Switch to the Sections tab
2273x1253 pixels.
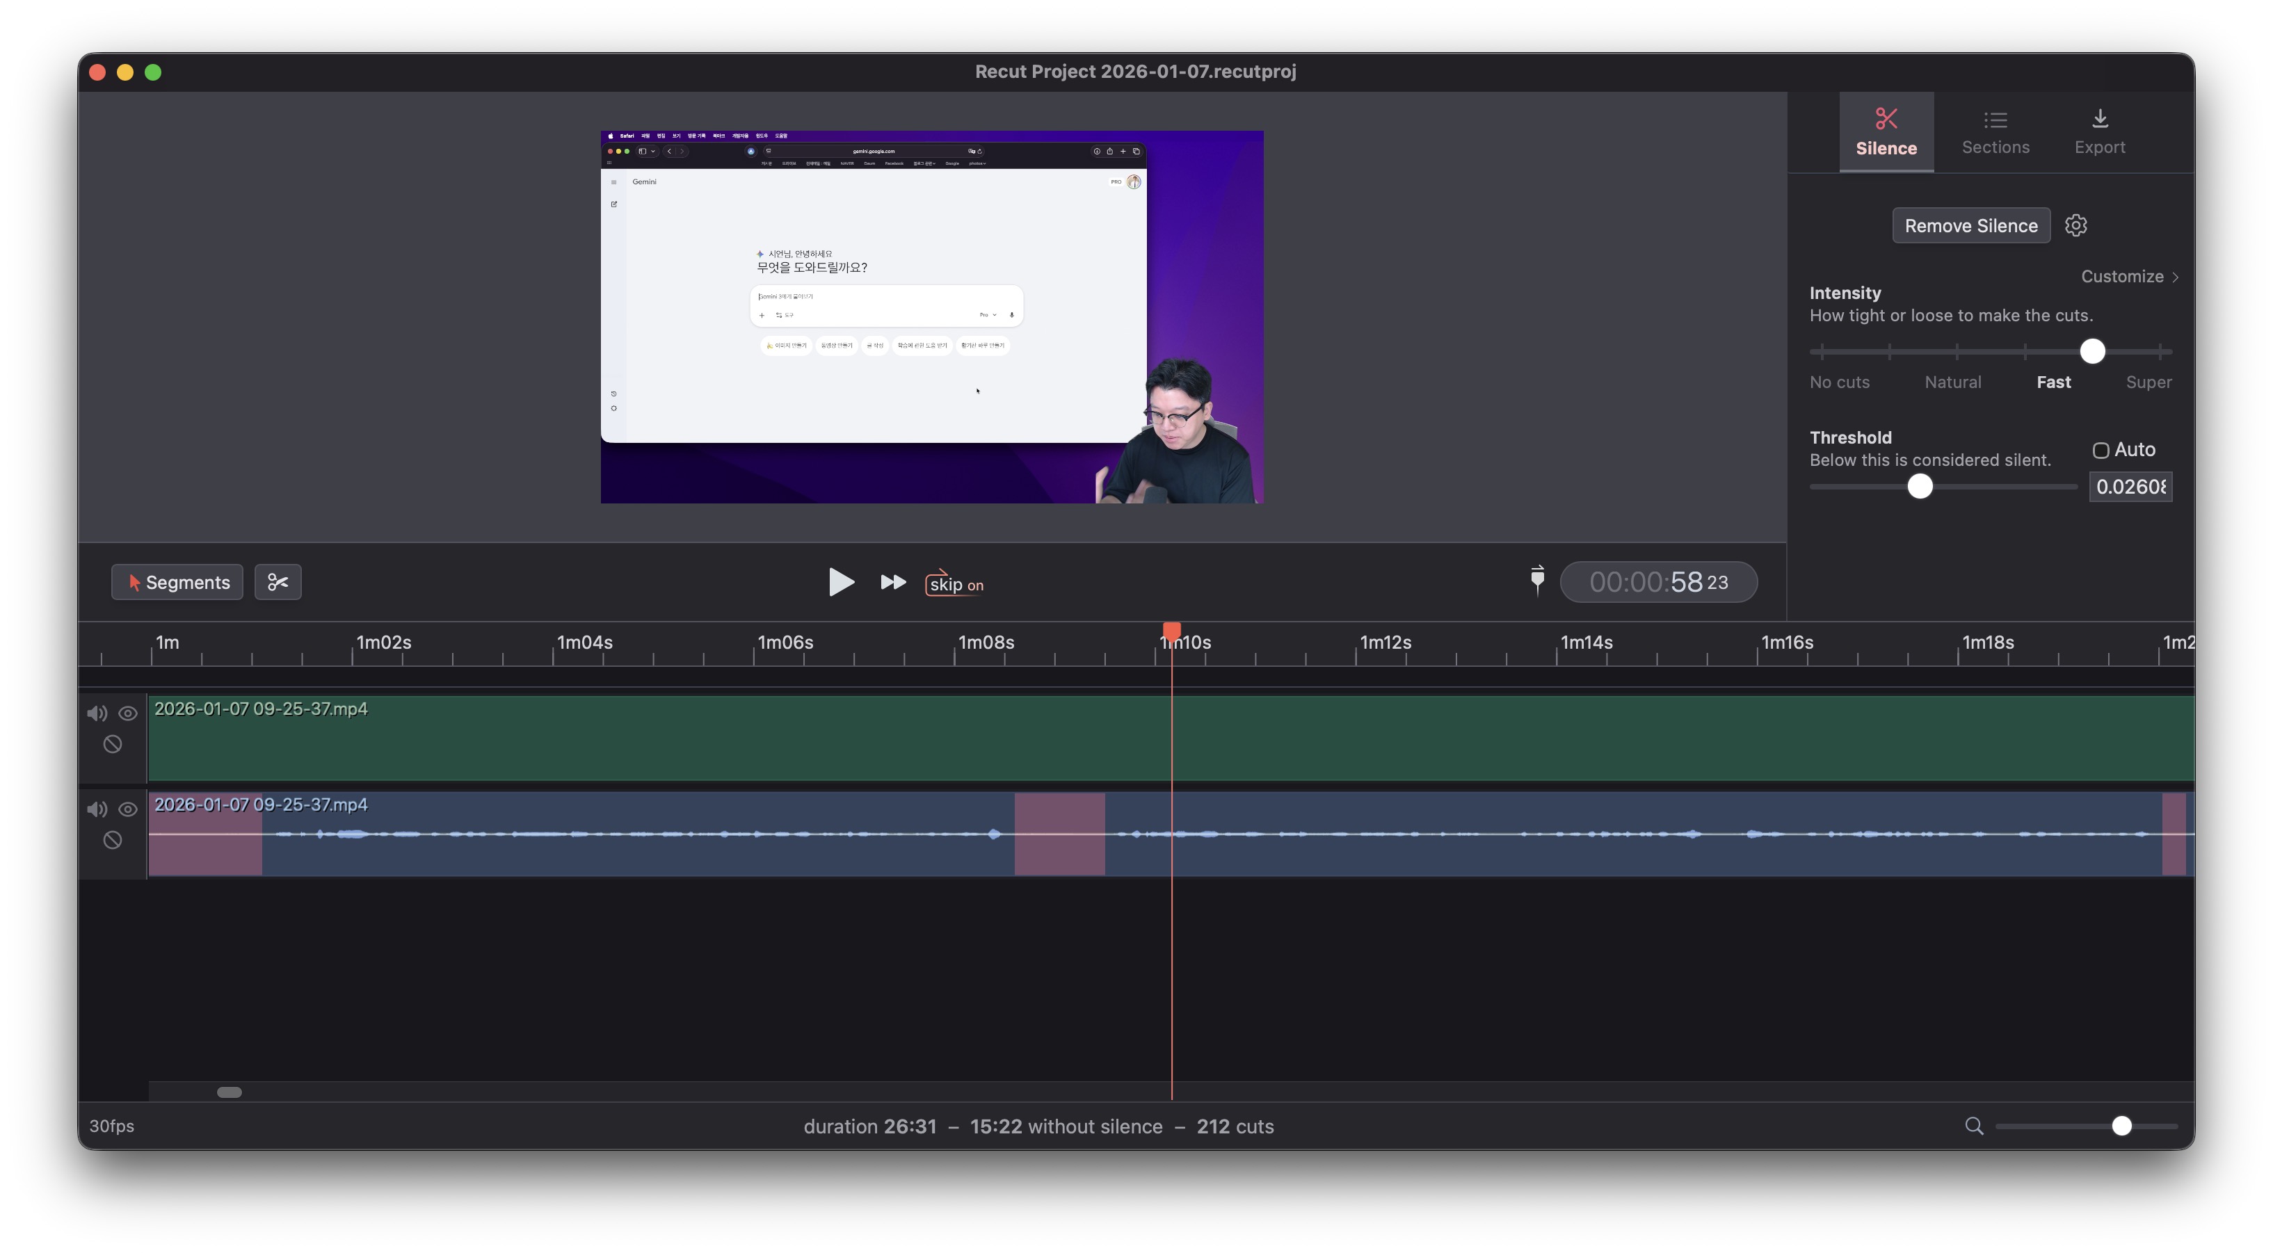[1995, 132]
